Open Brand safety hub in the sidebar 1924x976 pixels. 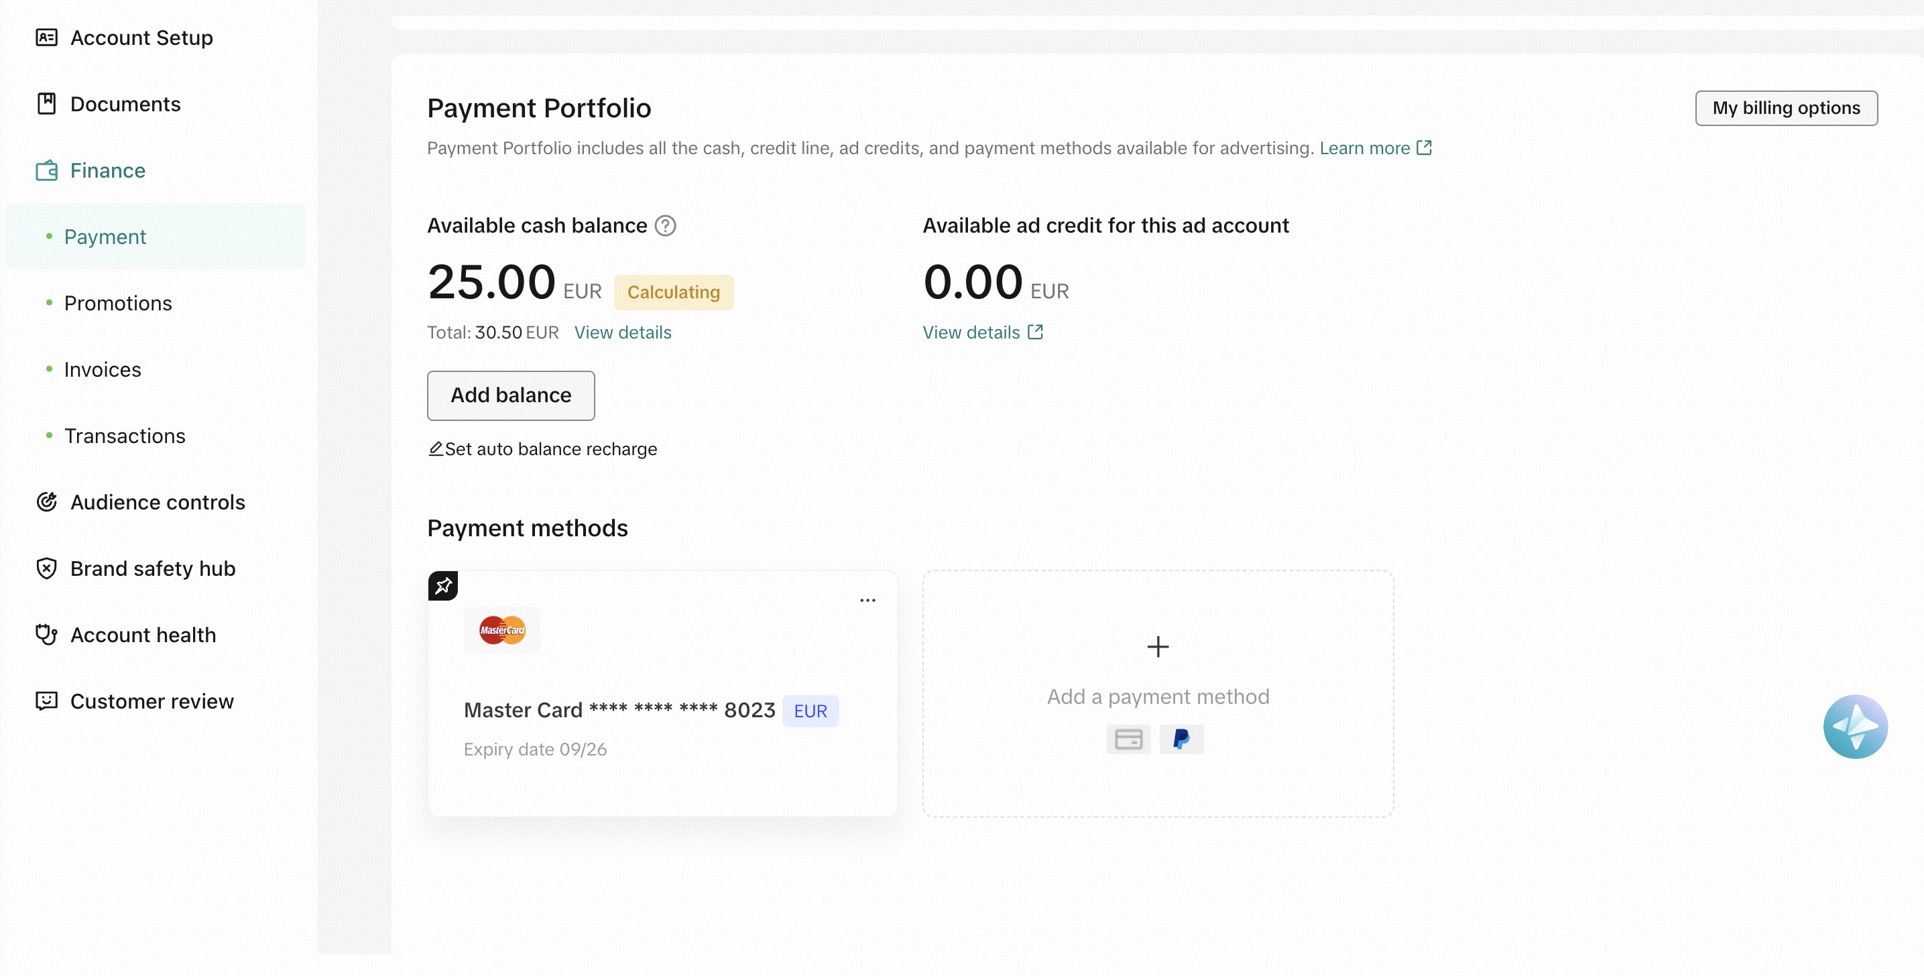point(152,569)
